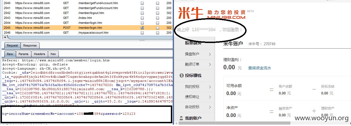Screen dimensions: 351x126
Task: Select row 2040 /member/getFundAccount.htm
Action: pyautogui.click(x=87, y=3)
